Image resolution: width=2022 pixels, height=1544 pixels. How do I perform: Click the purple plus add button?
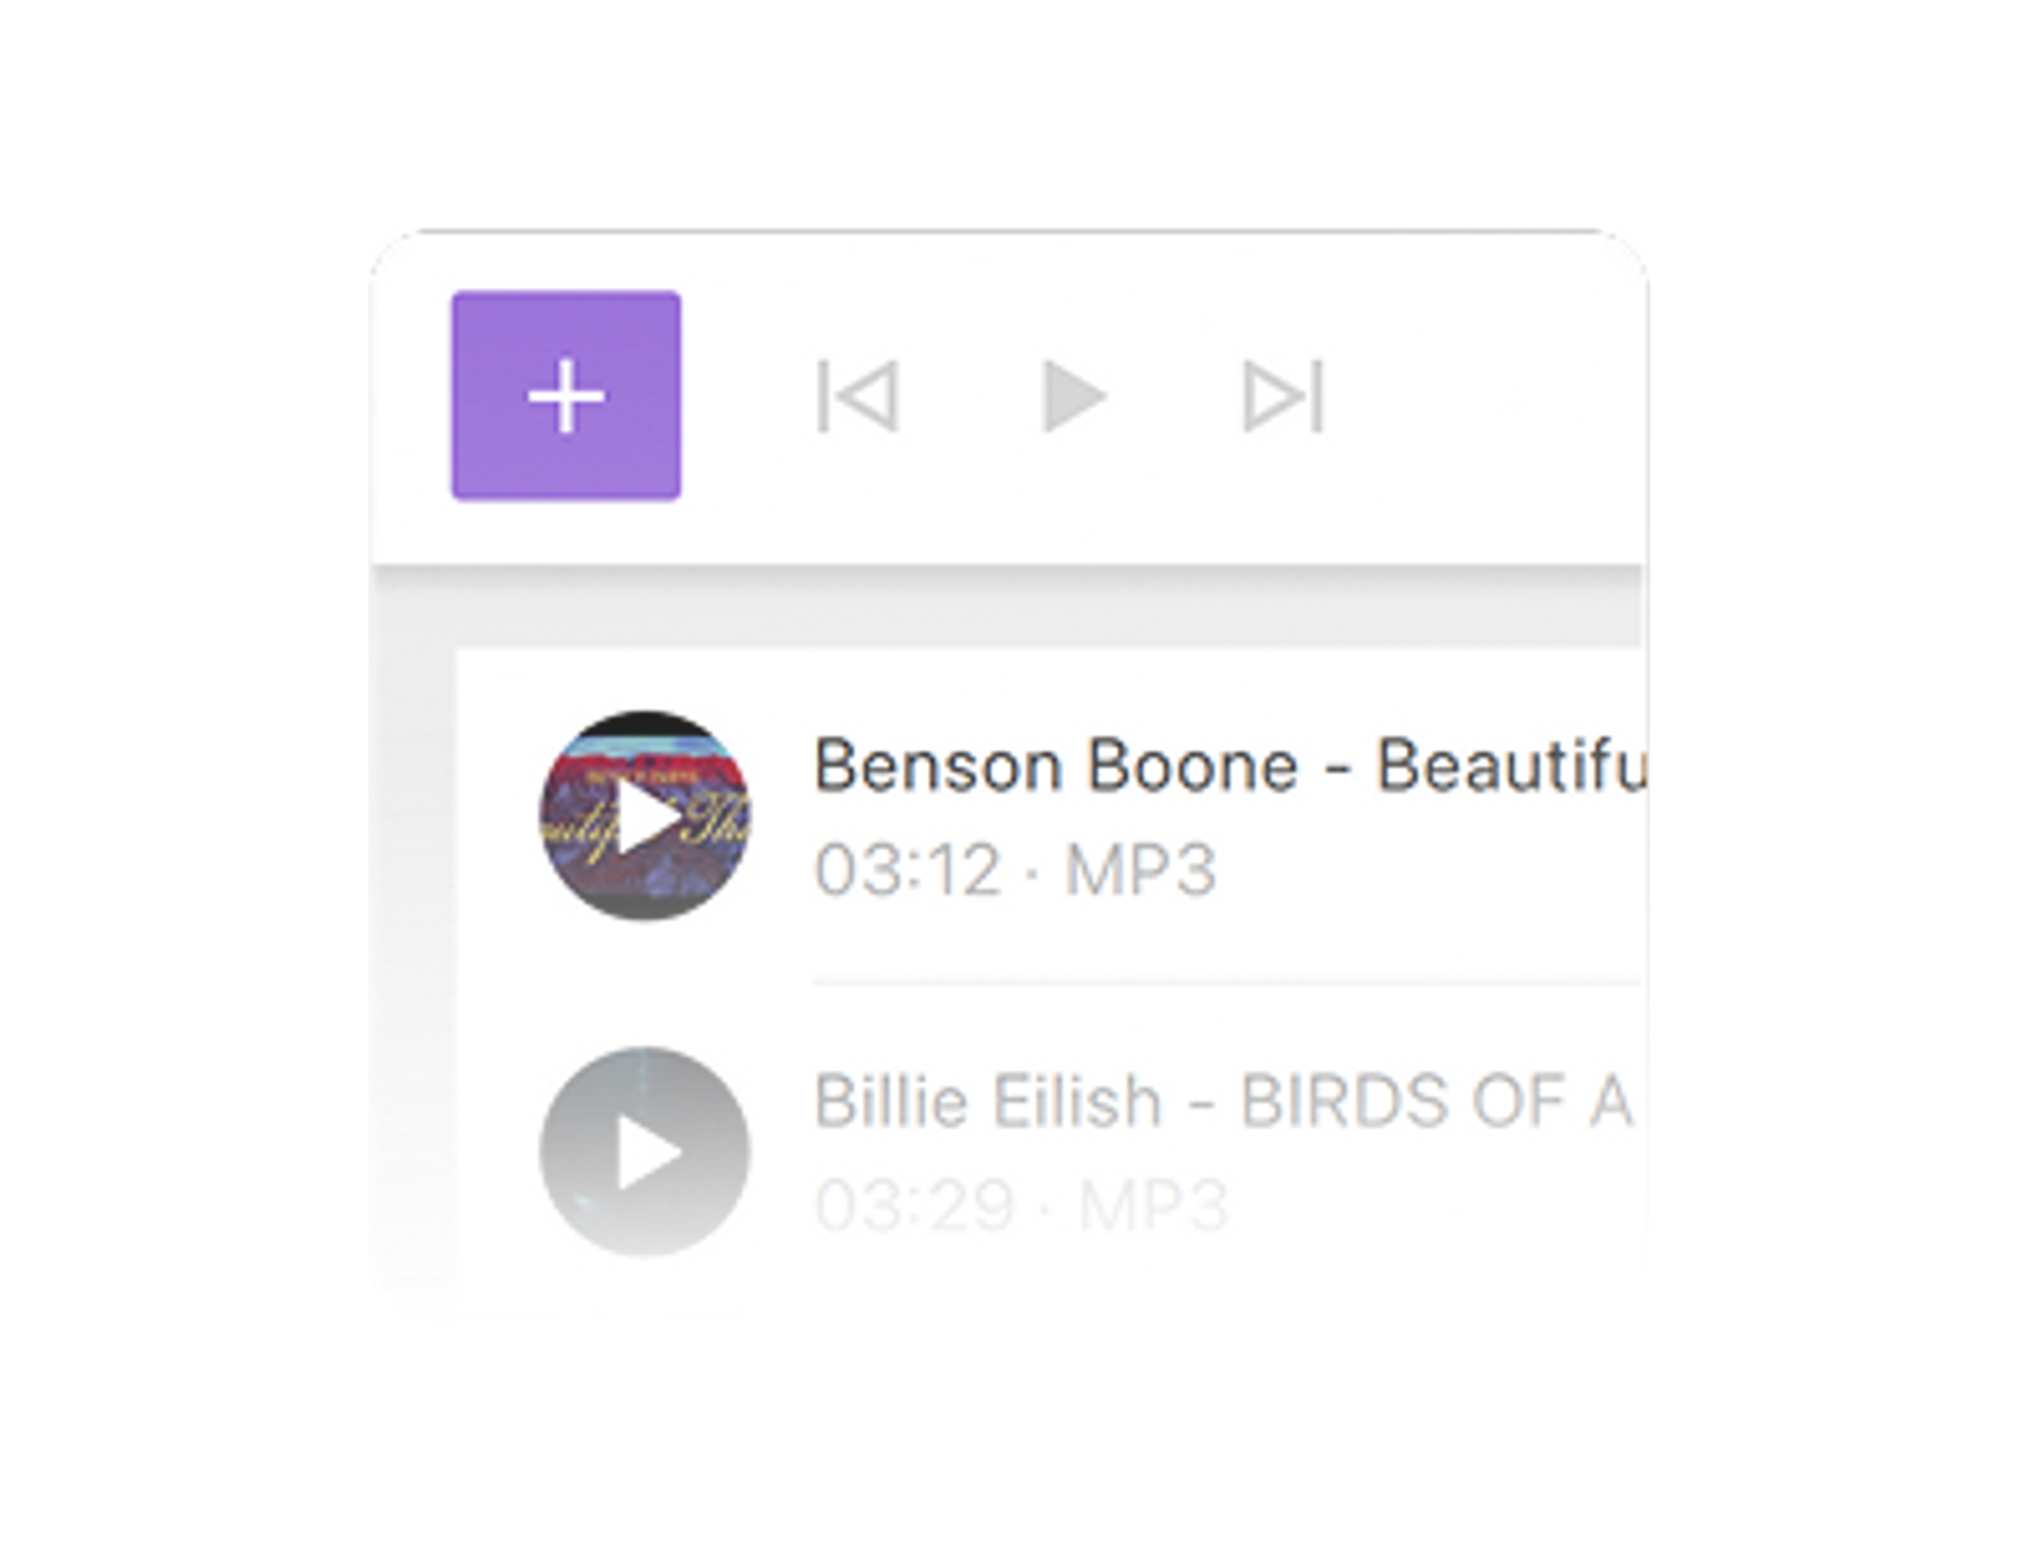566,396
